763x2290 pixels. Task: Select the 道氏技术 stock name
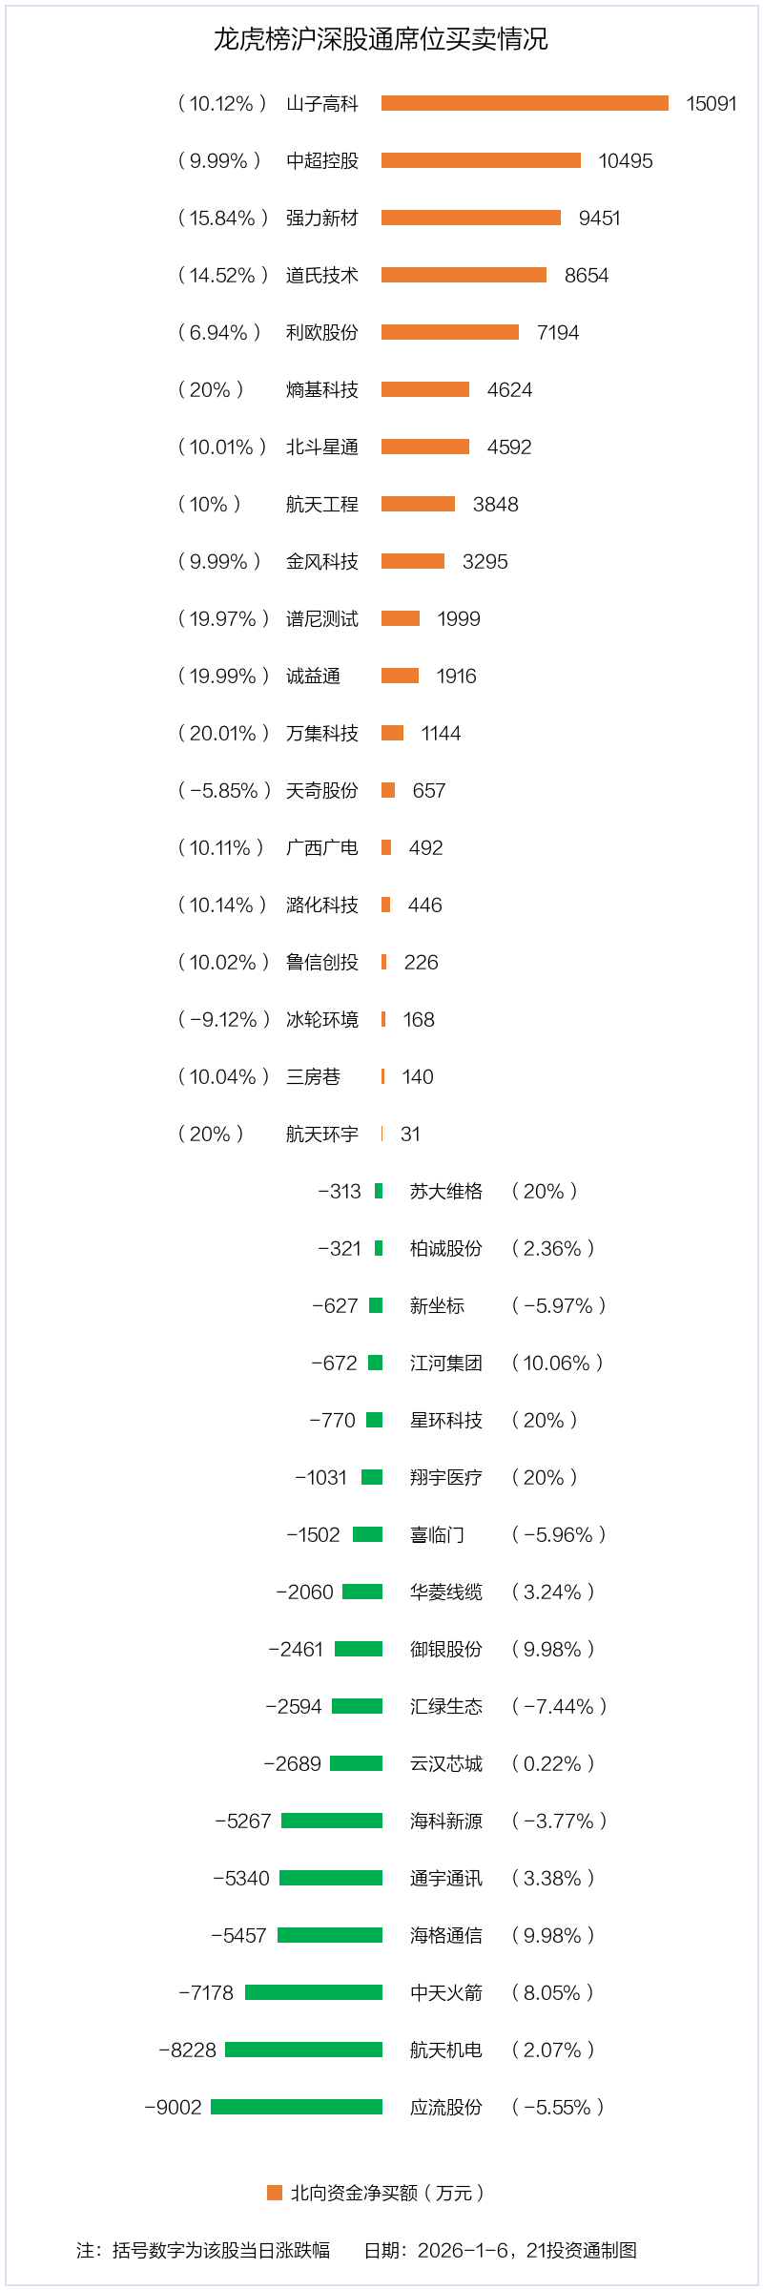(322, 275)
